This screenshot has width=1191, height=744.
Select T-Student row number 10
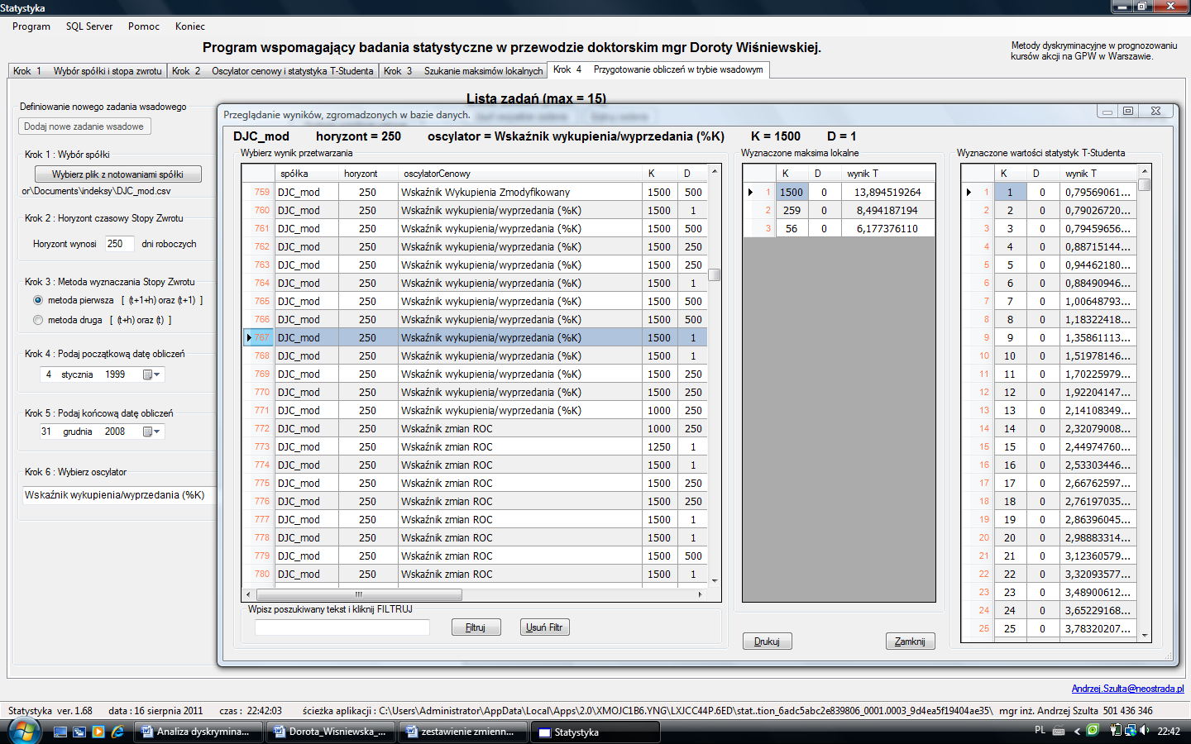click(x=1050, y=355)
